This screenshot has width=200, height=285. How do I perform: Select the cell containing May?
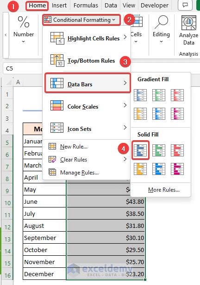(44, 189)
